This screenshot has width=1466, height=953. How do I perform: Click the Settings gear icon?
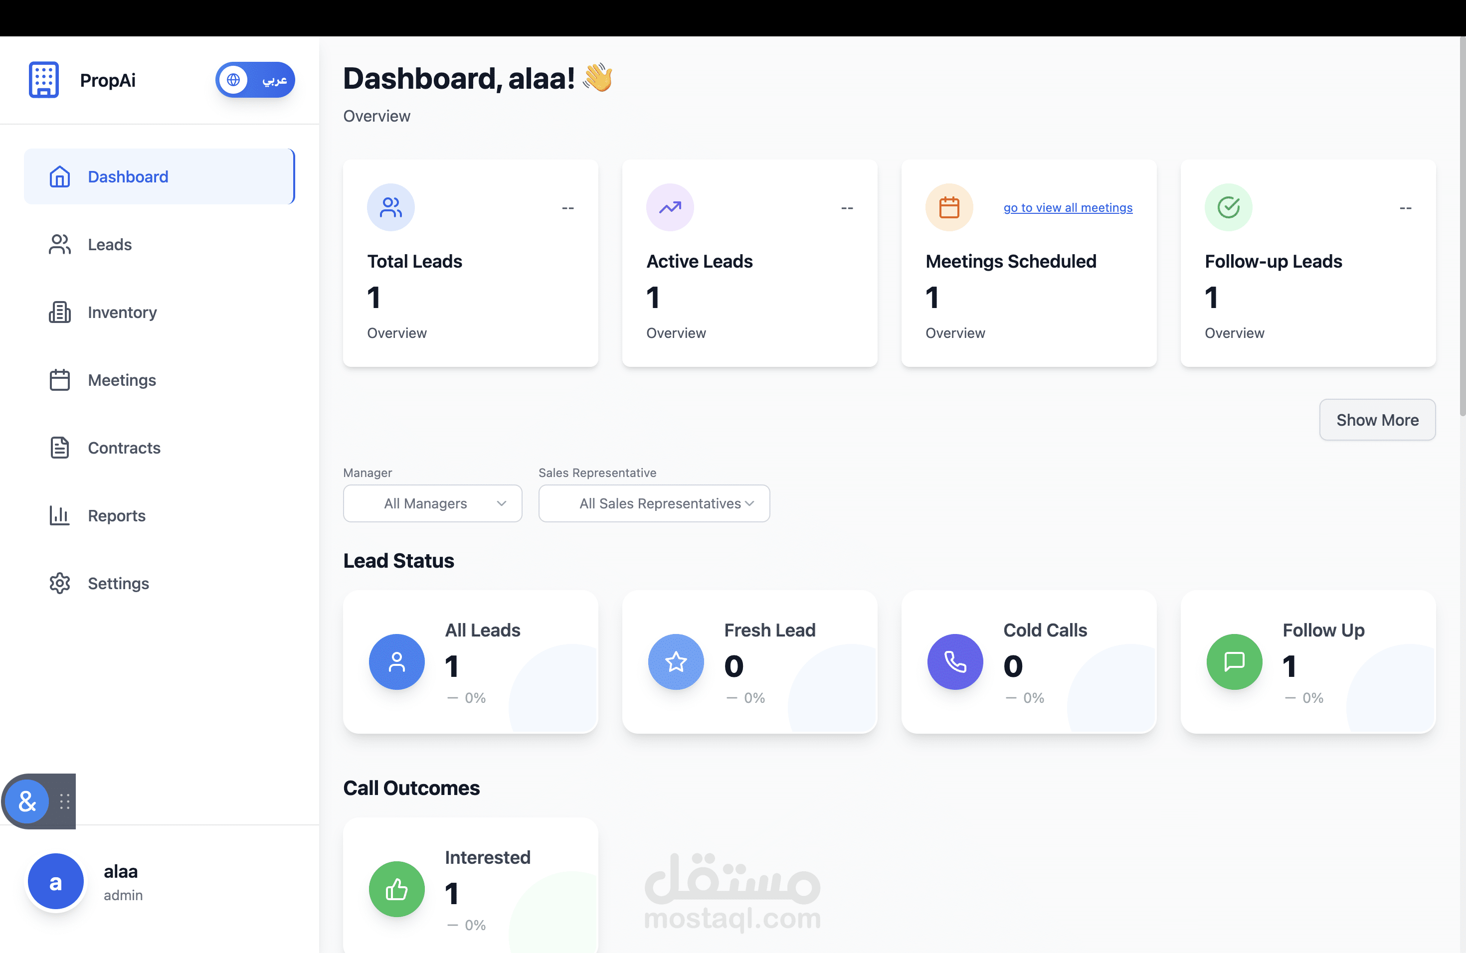[x=60, y=583]
